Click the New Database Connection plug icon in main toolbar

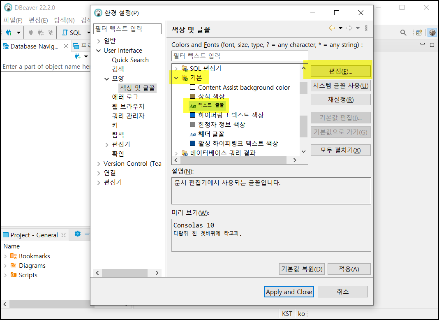click(9, 32)
